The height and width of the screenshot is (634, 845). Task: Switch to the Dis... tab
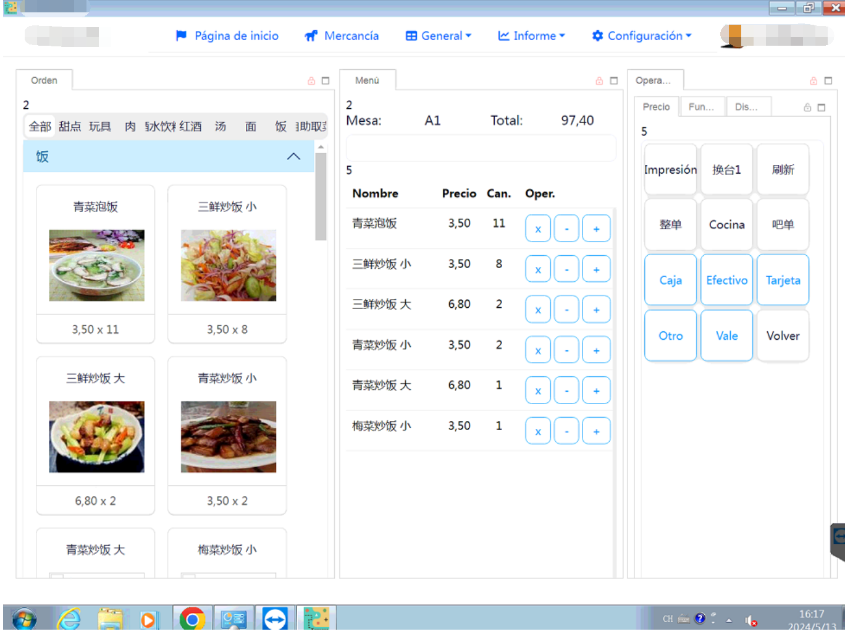(748, 107)
